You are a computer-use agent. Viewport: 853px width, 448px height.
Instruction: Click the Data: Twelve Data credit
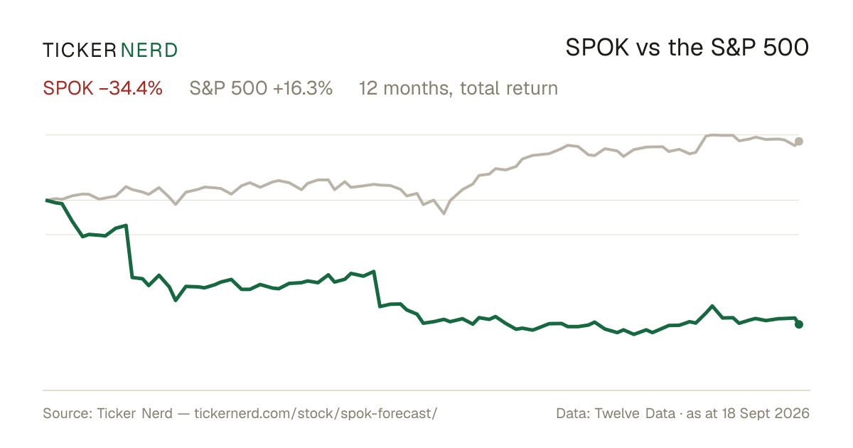(x=617, y=413)
